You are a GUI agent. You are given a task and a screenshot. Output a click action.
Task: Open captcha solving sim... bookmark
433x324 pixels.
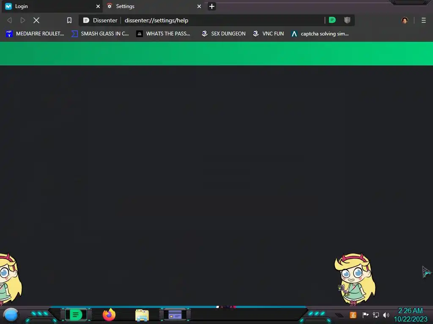click(x=320, y=34)
